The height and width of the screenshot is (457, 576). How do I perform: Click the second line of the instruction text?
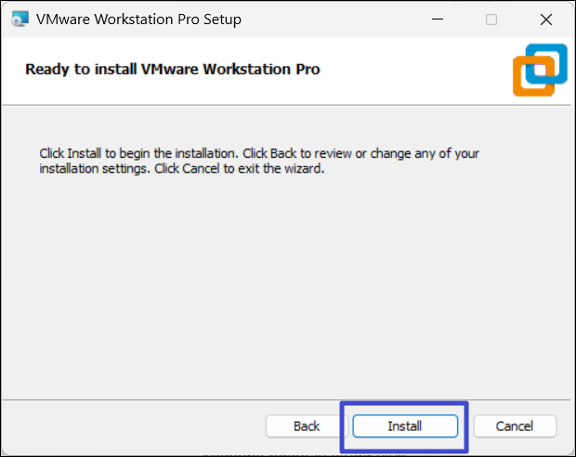(181, 170)
